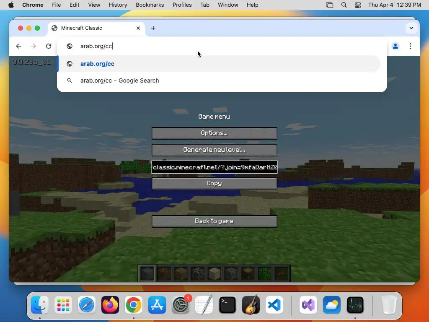Image resolution: width=429 pixels, height=322 pixels.
Task: Select the leaves block hotbar slot
Action: click(265, 273)
